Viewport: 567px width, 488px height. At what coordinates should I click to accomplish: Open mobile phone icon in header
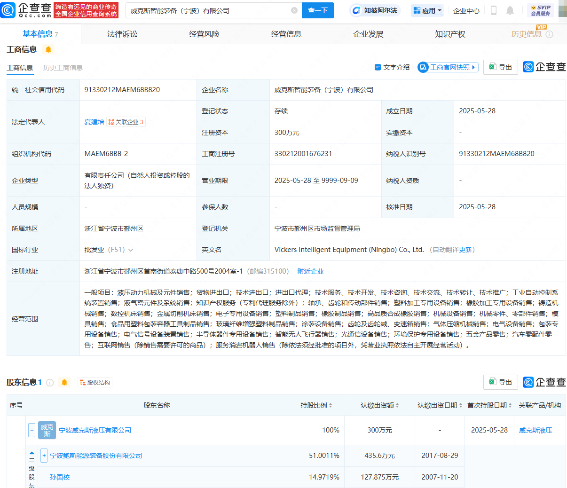(x=494, y=10)
